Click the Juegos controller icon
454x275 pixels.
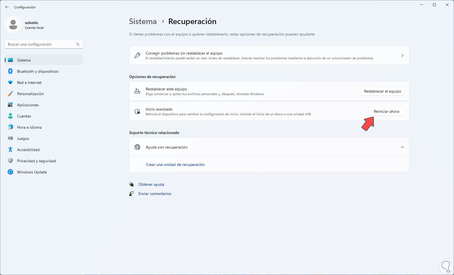point(10,138)
